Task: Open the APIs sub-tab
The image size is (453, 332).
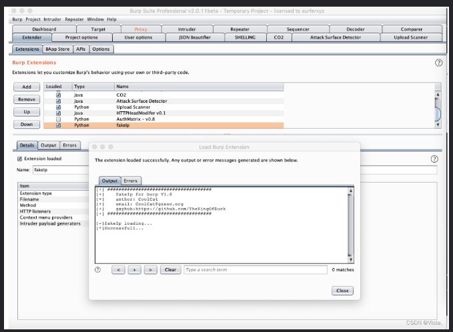Action: (81, 49)
